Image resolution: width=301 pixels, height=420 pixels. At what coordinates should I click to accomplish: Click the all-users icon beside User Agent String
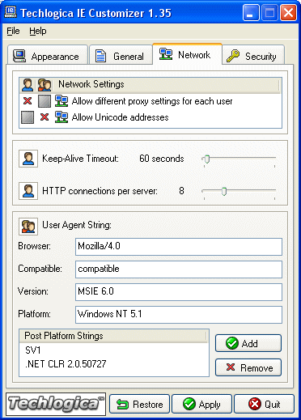28,226
